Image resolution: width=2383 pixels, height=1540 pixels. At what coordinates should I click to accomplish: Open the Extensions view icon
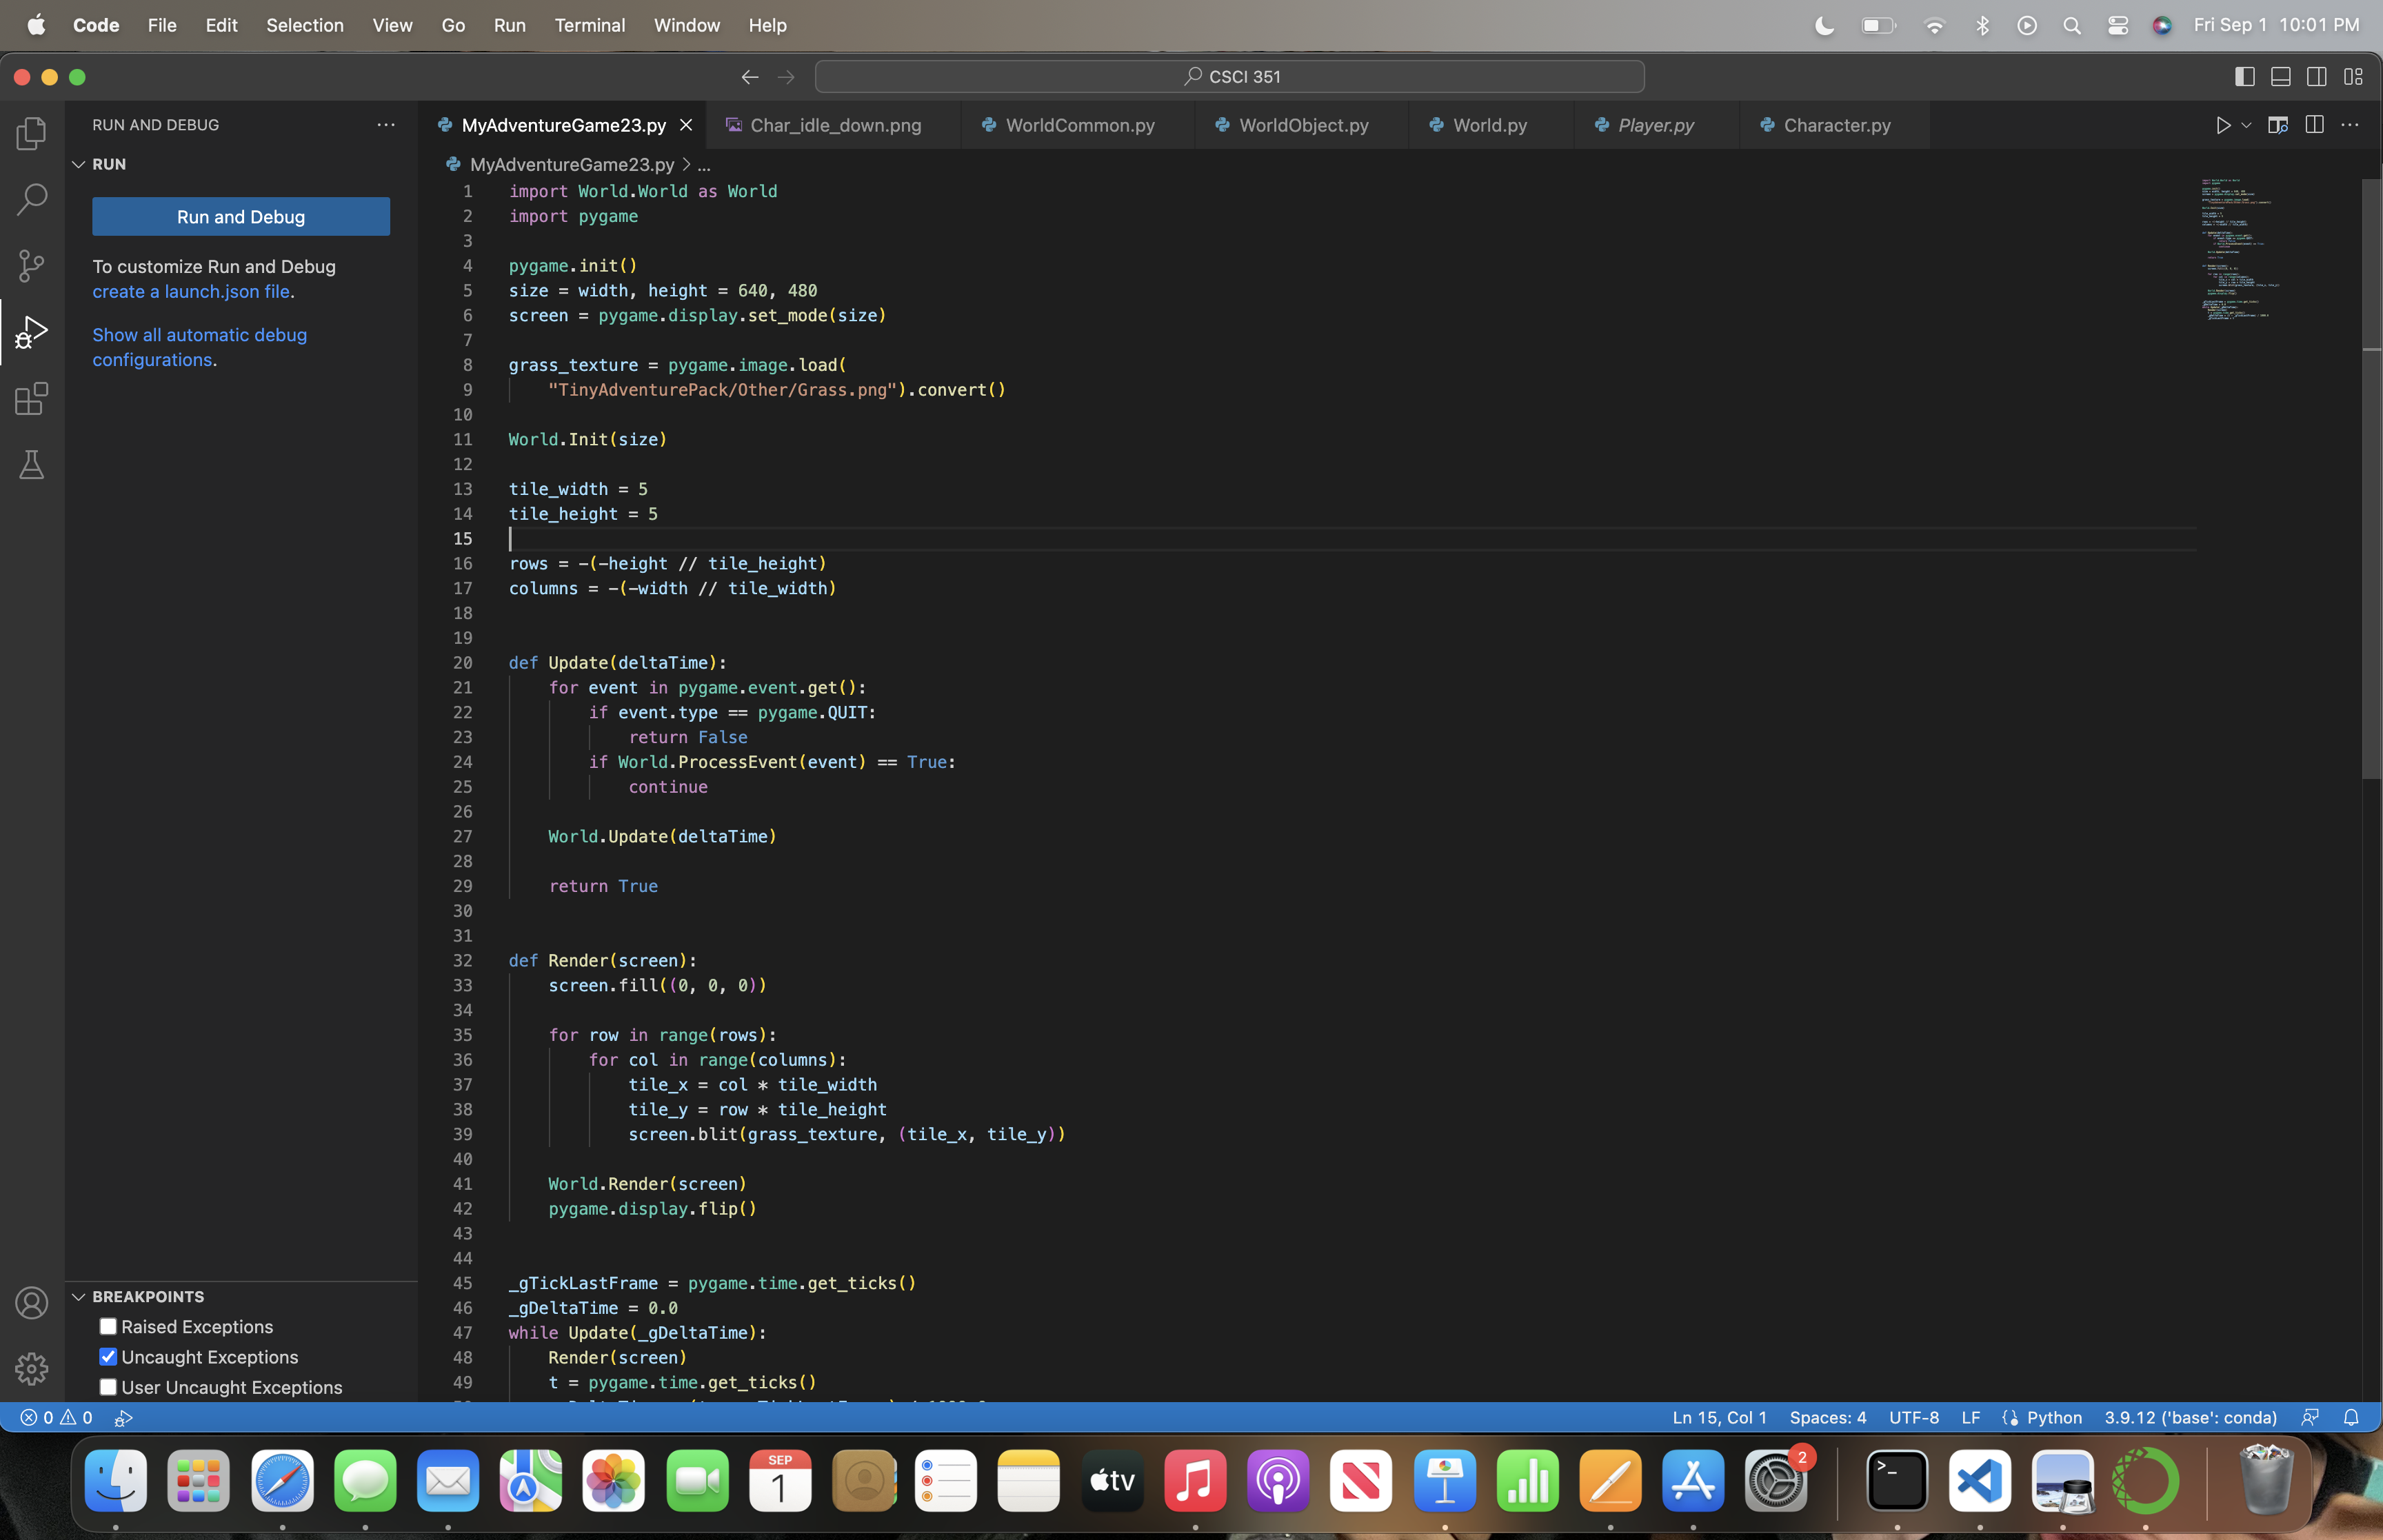31,399
